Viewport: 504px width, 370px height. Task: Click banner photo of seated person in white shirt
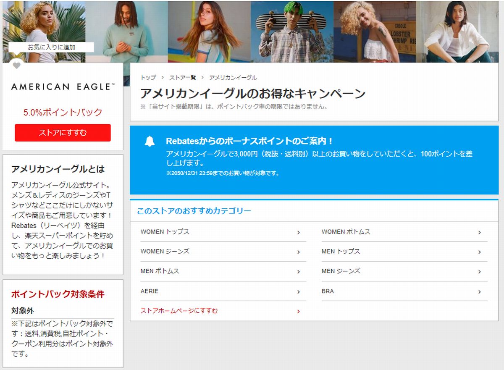457,31
